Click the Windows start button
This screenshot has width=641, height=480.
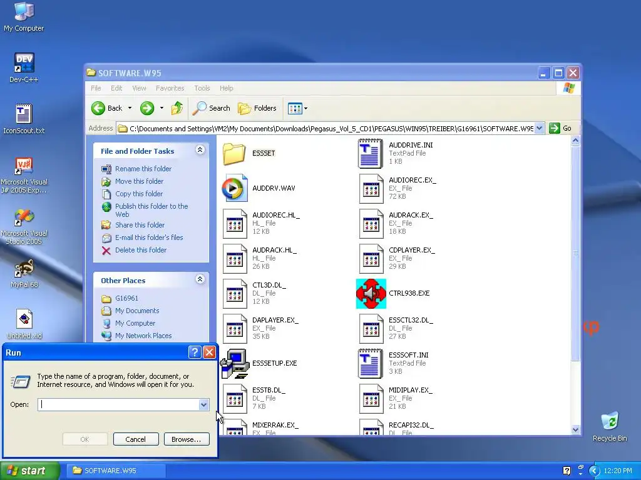click(x=30, y=471)
